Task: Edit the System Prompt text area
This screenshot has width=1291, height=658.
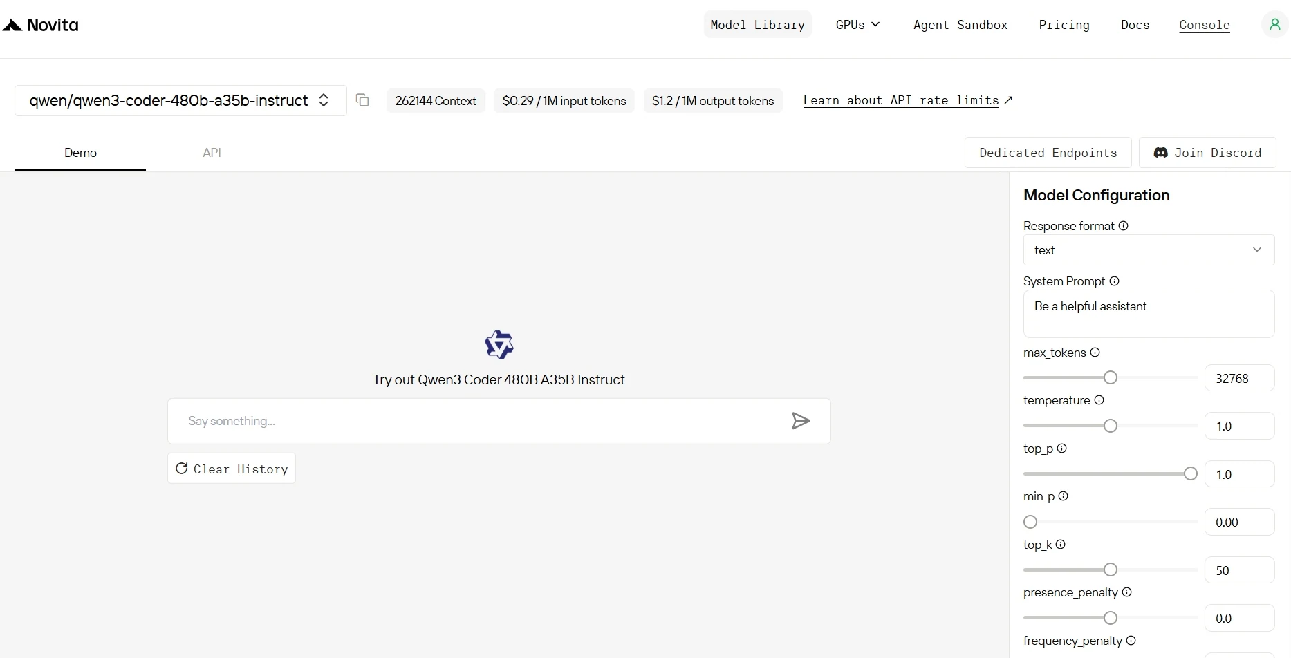Action: click(1149, 314)
